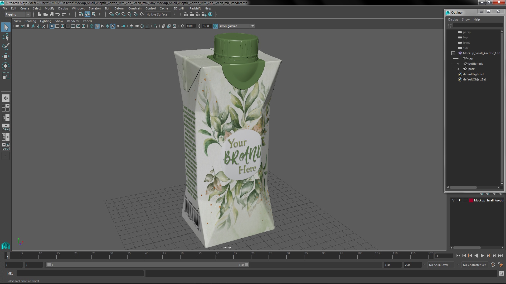Viewport: 506px width, 284px height.
Task: Select bottleneck object in Outliner
Action: point(475,64)
